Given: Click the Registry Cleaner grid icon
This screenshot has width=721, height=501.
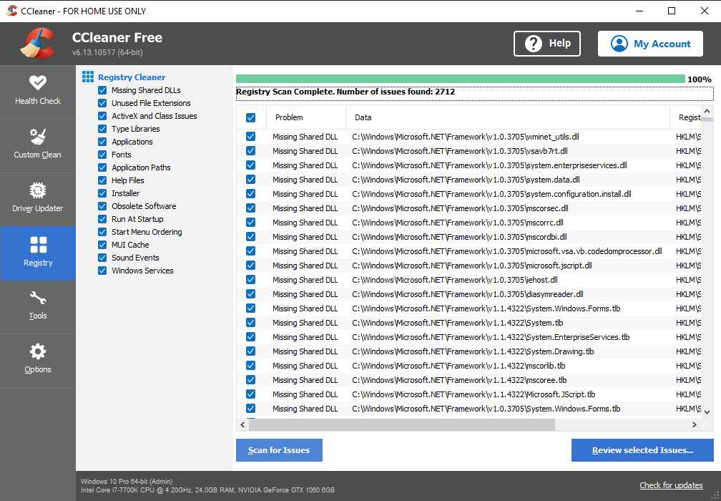Looking at the screenshot, I should tap(88, 77).
